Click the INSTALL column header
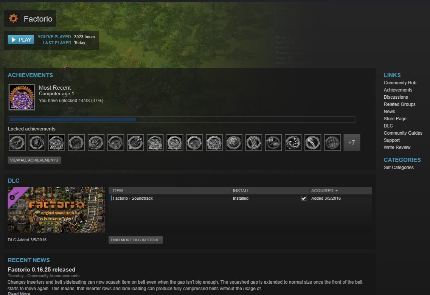This screenshot has height=295, width=430. tap(241, 191)
